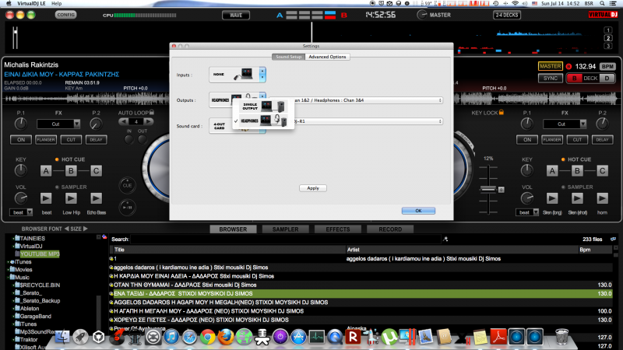Choose SINGLE OUTPUT in the outputs popup
623x350 pixels.
coord(263,107)
